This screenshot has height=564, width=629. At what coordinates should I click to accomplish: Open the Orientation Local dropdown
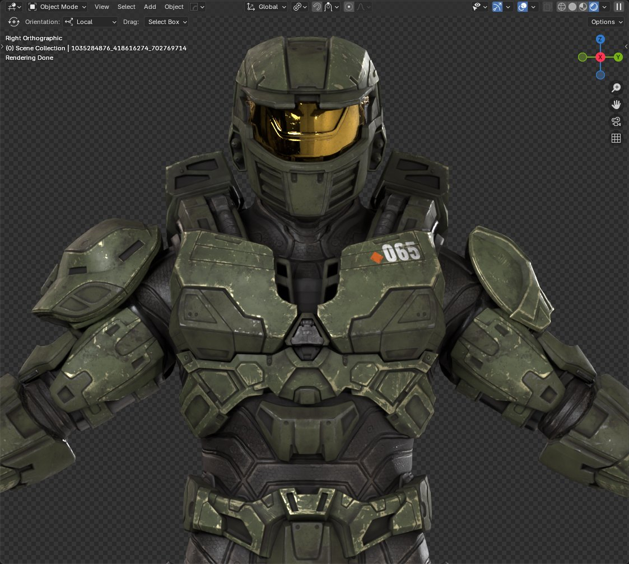[x=91, y=22]
